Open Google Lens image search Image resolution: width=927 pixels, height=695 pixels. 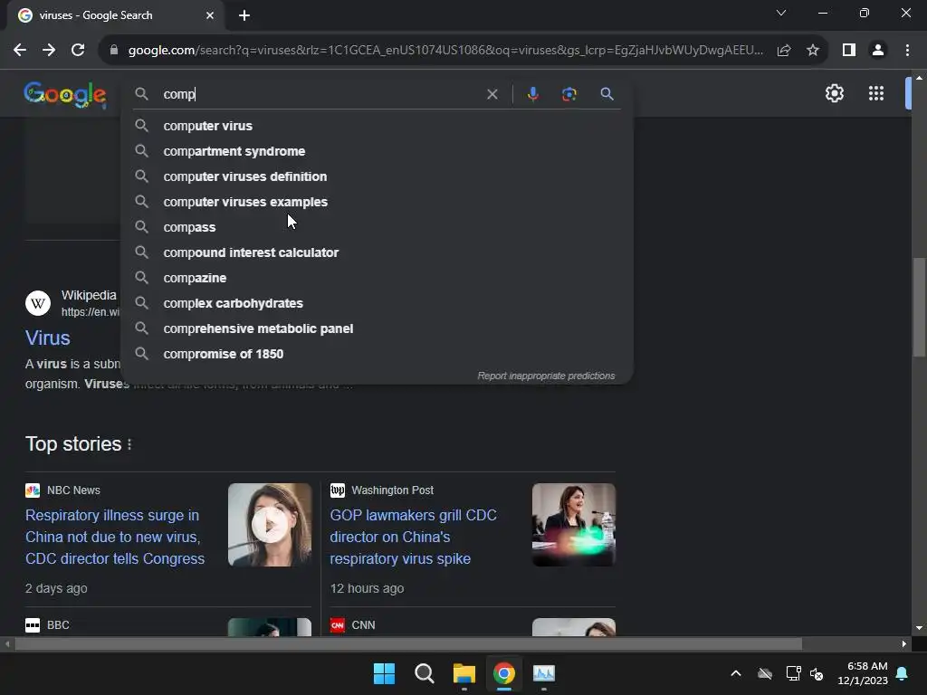pos(569,94)
